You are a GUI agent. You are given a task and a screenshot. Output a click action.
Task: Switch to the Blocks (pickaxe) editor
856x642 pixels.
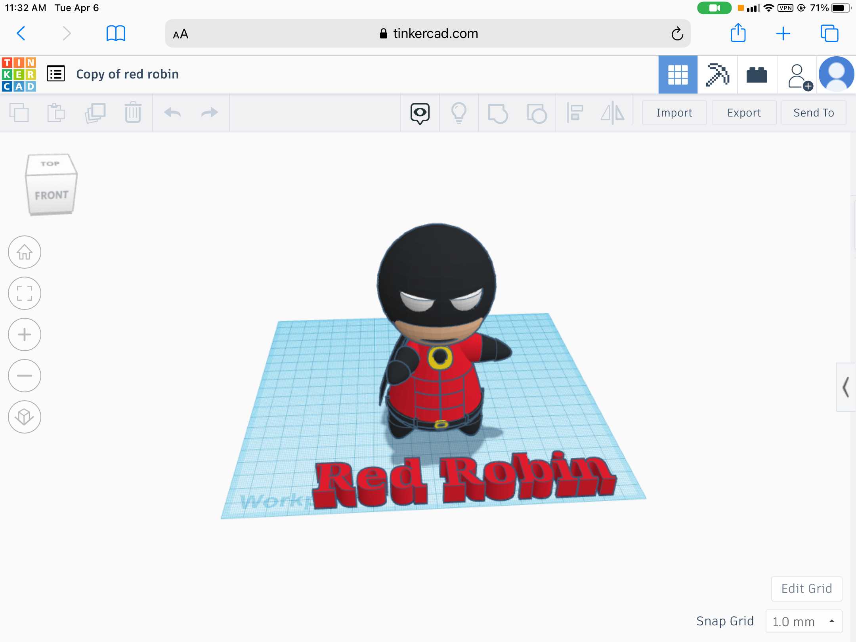pyautogui.click(x=717, y=75)
